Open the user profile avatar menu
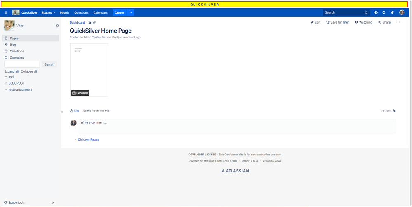 [402, 13]
